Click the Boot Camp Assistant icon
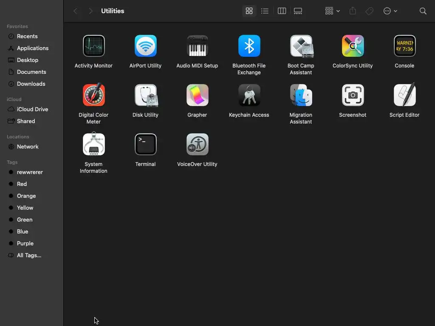 pyautogui.click(x=301, y=46)
